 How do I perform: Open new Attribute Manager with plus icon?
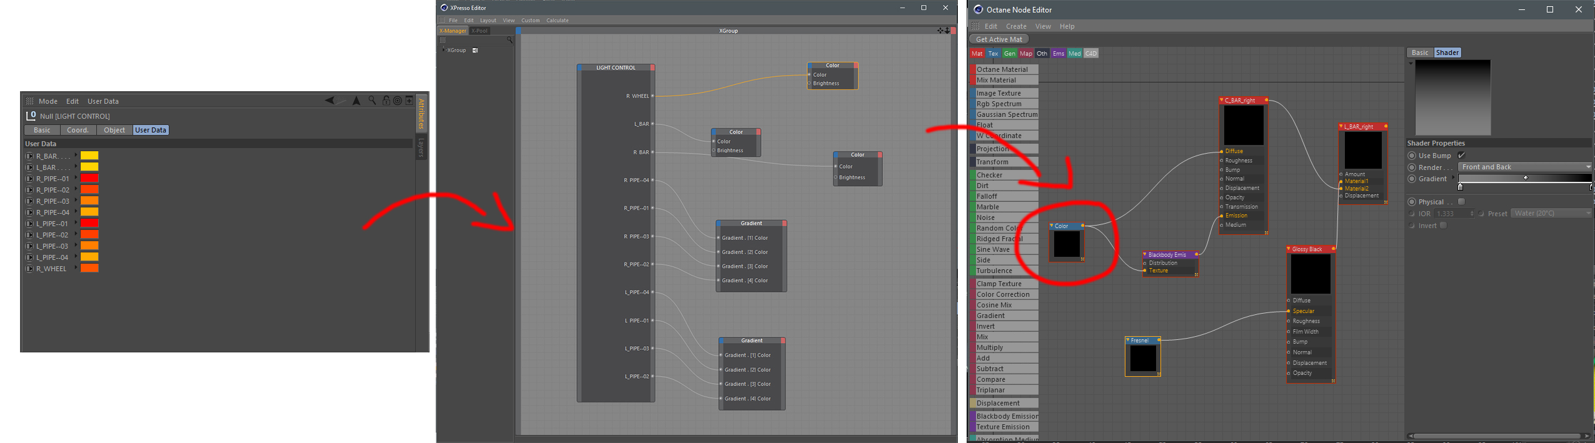click(x=409, y=100)
